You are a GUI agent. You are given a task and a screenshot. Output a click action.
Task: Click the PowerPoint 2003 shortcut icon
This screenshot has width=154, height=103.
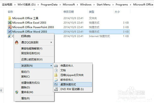pos(10,27)
